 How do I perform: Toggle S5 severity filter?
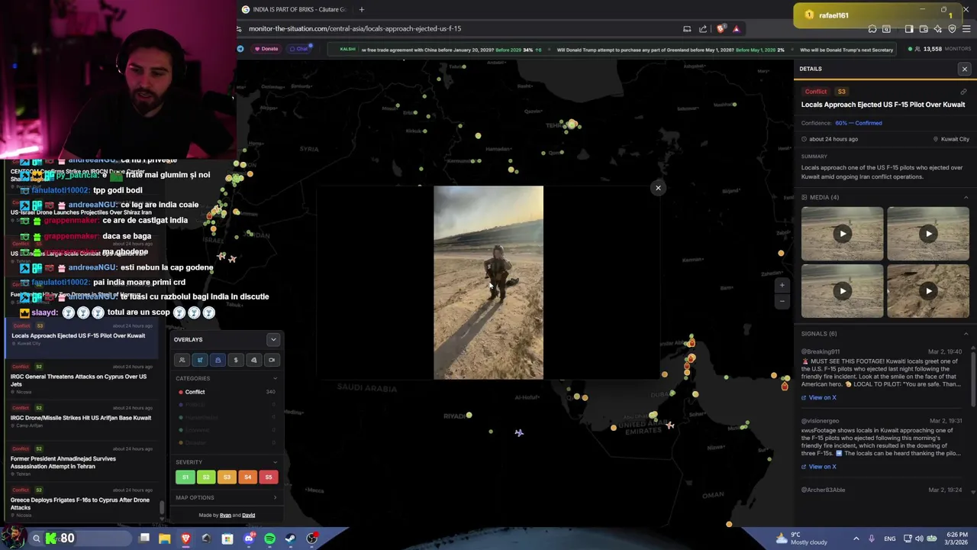(x=268, y=477)
